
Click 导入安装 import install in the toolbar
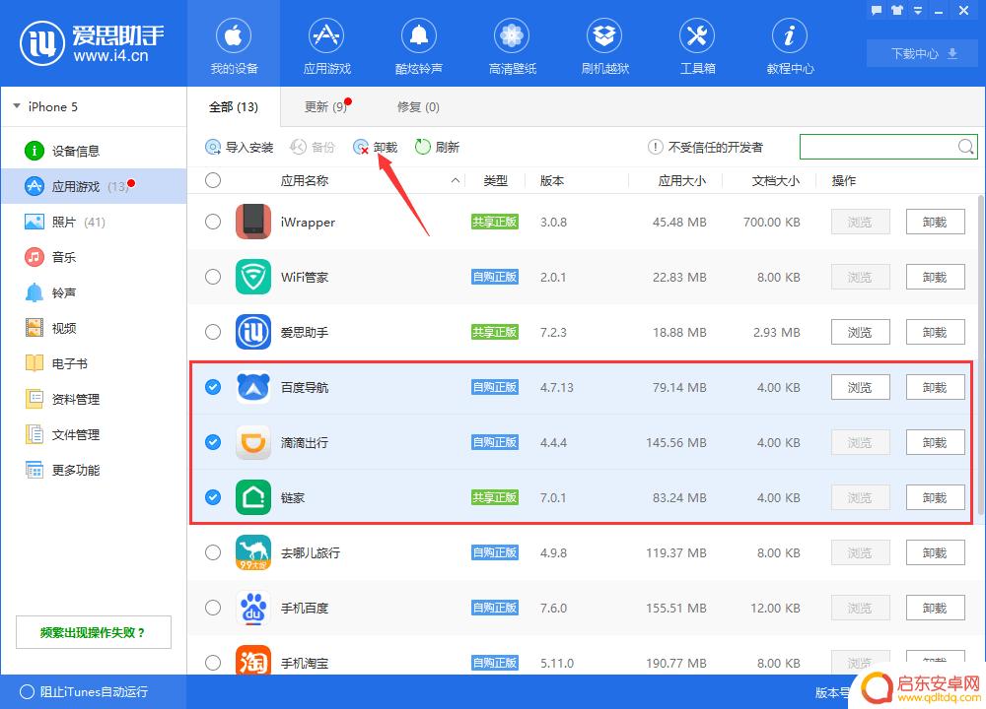240,147
